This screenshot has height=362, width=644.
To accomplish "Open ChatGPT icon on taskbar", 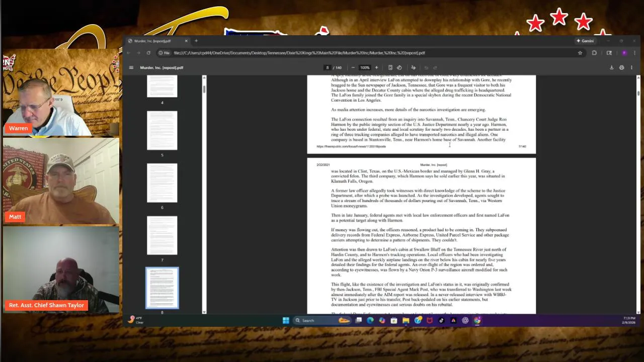I will point(465,320).
